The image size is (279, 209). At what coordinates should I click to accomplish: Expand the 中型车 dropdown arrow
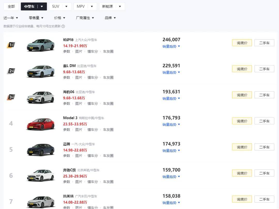click(42, 6)
